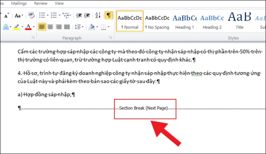Viewport: 266px width, 154px height.
Task: Switch to the Review tab
Action: [40, 4]
